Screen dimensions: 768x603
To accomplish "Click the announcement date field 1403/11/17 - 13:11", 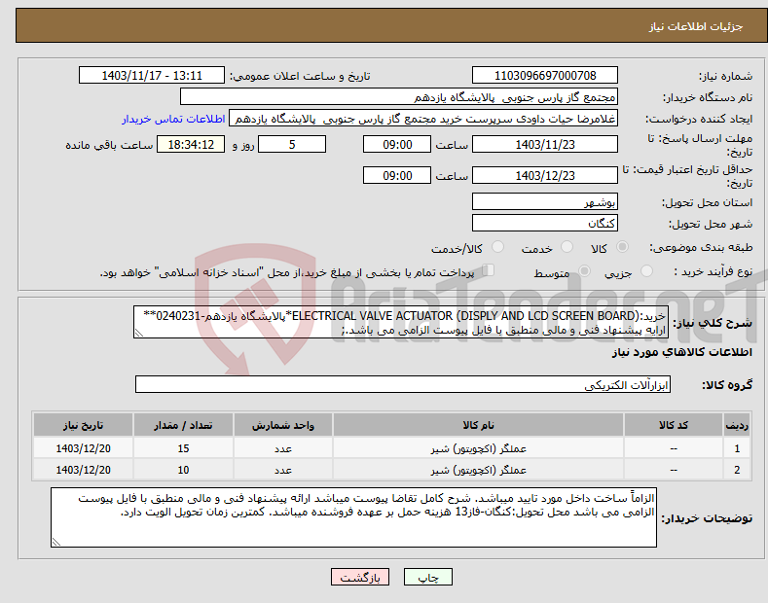I will pyautogui.click(x=152, y=76).
